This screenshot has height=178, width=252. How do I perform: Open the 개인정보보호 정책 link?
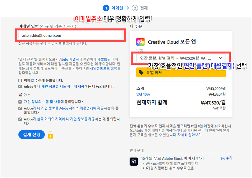tap(103, 68)
